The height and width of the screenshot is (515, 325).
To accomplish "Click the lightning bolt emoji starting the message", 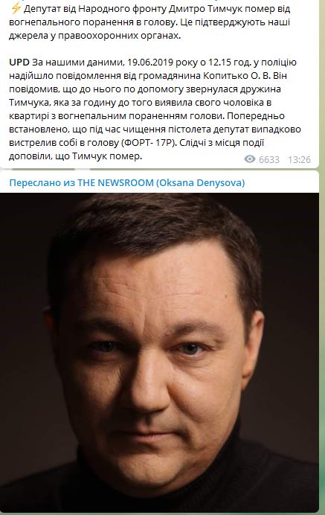I will [15, 8].
